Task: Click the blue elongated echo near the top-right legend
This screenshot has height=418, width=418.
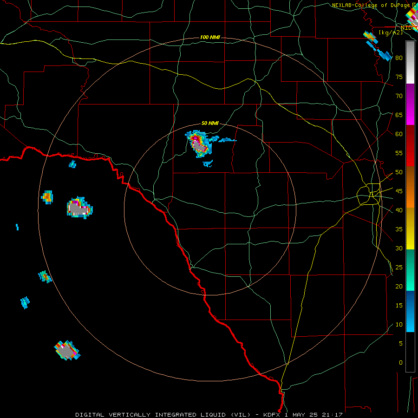Action: point(385,55)
